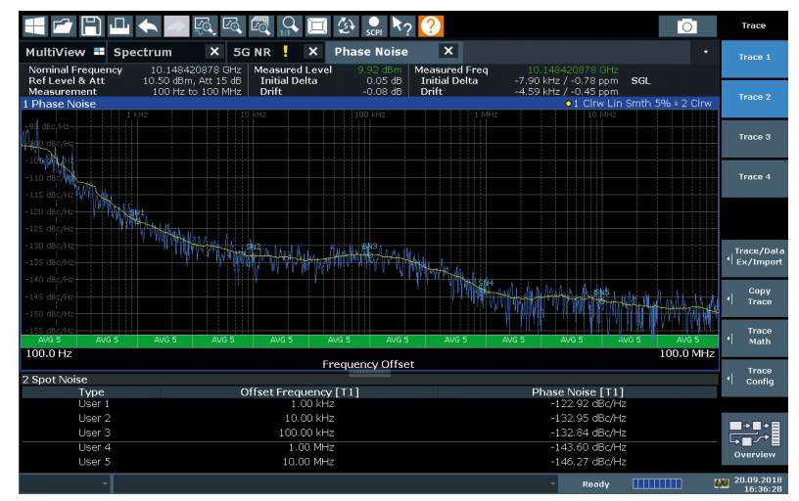
Task: Close the Phase Noise channel tab
Action: [x=447, y=51]
